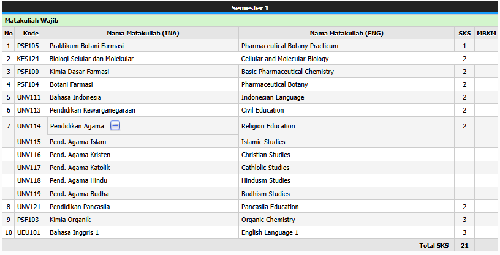Screen dimensions: 500x255
Task: Collapse the Pendidikan Agama sub-course list
Action: [x=115, y=126]
